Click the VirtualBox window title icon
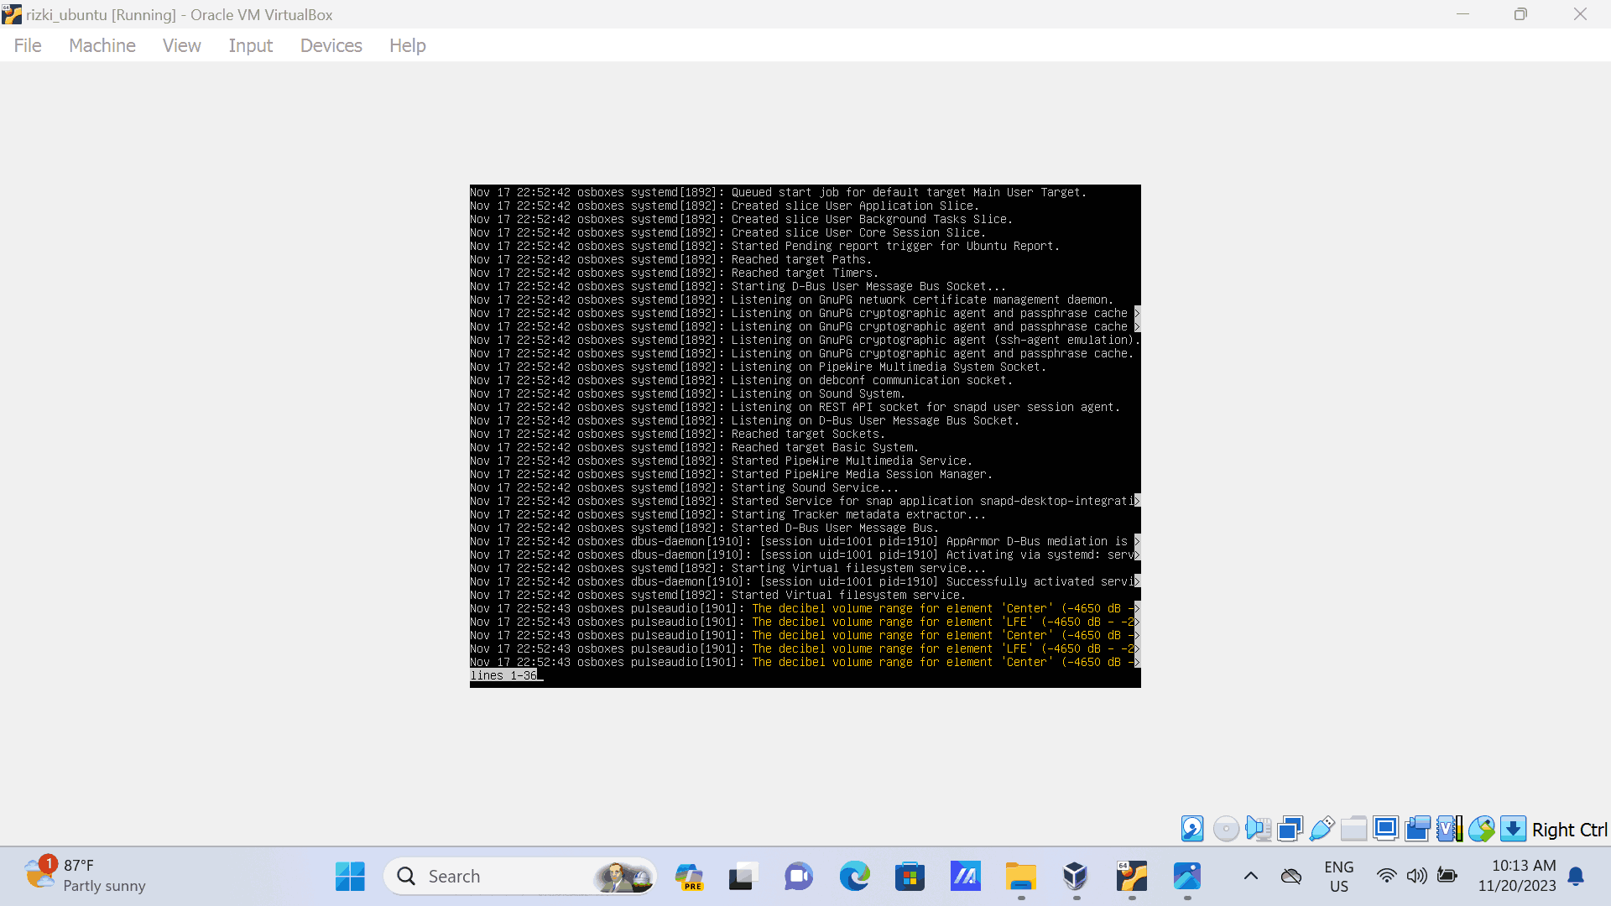This screenshot has height=906, width=1611. 12,14
